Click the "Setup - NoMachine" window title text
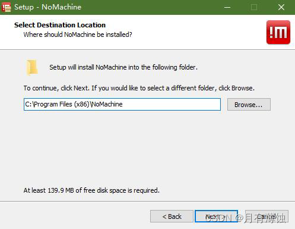 click(47, 7)
